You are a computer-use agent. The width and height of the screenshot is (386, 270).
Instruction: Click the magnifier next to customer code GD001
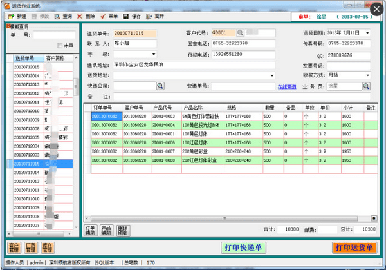pyautogui.click(x=241, y=32)
